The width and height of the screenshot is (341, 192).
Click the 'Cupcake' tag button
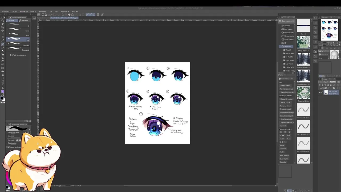click(283, 162)
